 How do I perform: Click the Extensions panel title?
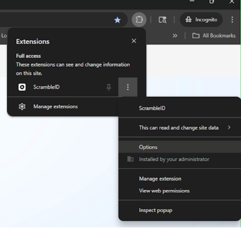[x=33, y=42]
